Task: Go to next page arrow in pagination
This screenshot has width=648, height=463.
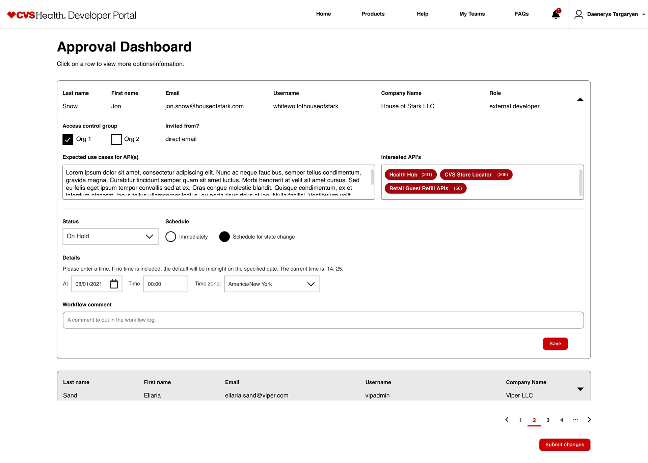Action: coord(589,419)
